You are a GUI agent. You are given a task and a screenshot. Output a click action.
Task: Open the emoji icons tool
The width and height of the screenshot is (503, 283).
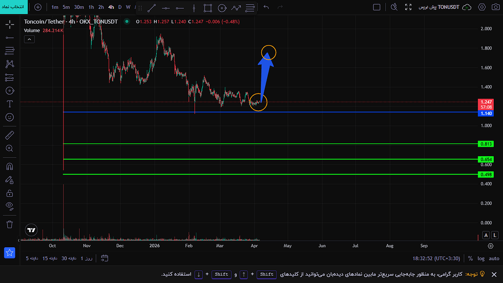[x=10, y=118]
